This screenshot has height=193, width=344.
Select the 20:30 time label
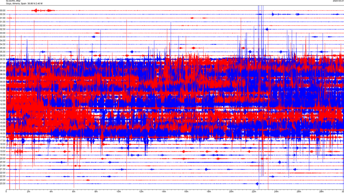(3, 162)
